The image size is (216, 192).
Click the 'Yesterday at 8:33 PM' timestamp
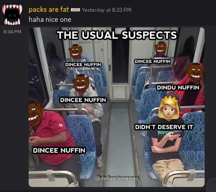click(106, 10)
